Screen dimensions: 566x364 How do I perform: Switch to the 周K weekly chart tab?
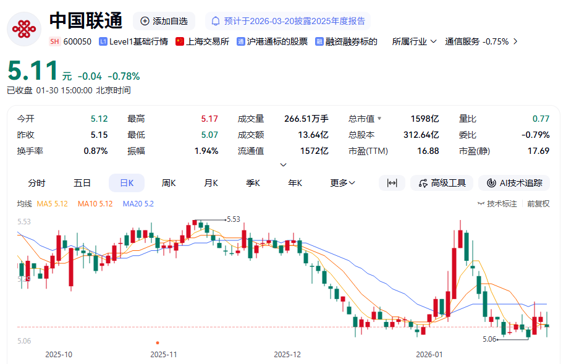point(169,183)
